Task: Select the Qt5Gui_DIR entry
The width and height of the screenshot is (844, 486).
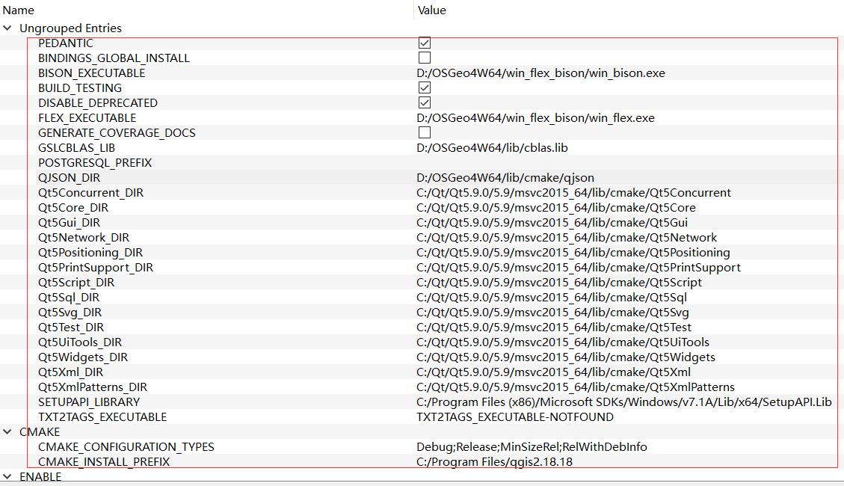Action: click(x=69, y=222)
